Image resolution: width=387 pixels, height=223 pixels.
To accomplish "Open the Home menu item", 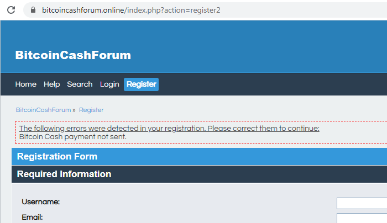I will click(25, 84).
